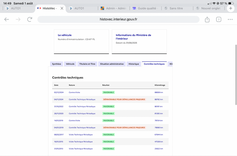Viewport: 237px width, 156px height.
Task: Open the partially visible Kilométrage tab
Action: pyautogui.click(x=171, y=64)
